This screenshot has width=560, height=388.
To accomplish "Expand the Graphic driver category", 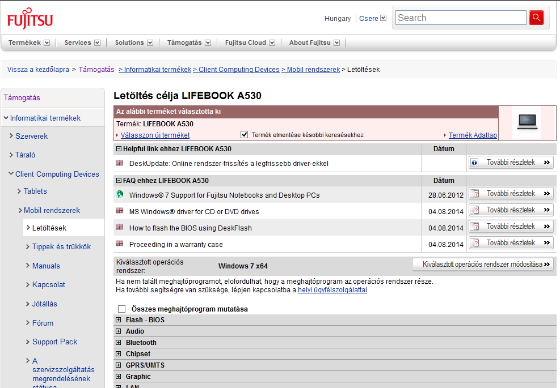I will point(118,376).
